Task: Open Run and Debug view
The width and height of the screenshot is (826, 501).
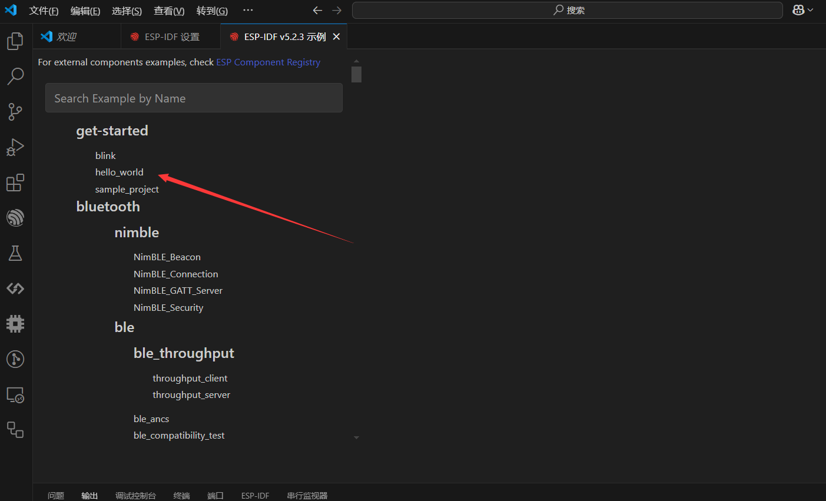Action: pos(15,147)
